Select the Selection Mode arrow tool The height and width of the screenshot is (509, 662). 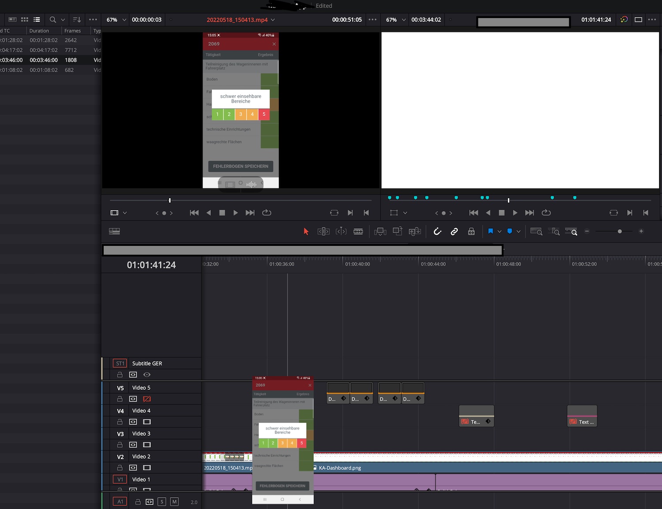tap(306, 231)
